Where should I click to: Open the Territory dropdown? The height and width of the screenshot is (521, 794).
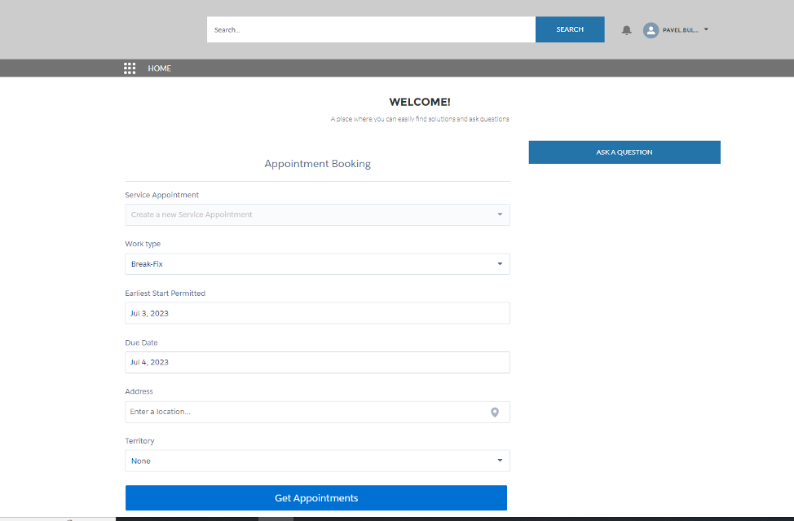[x=317, y=461]
